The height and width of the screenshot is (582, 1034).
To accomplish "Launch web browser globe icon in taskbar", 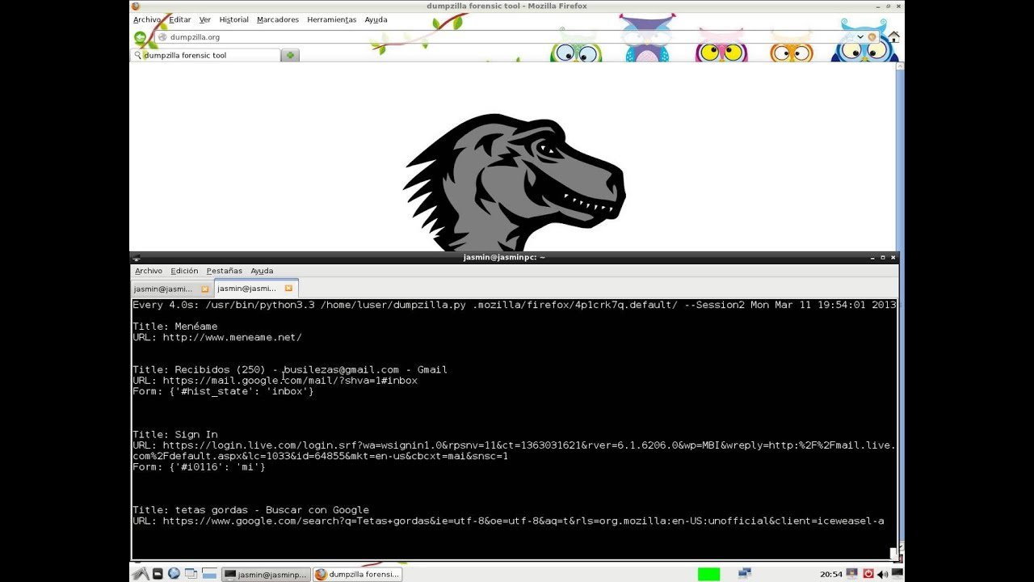I will click(174, 574).
